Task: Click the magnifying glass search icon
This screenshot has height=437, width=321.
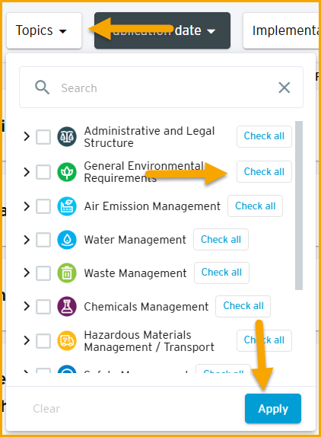Action: pos(42,88)
